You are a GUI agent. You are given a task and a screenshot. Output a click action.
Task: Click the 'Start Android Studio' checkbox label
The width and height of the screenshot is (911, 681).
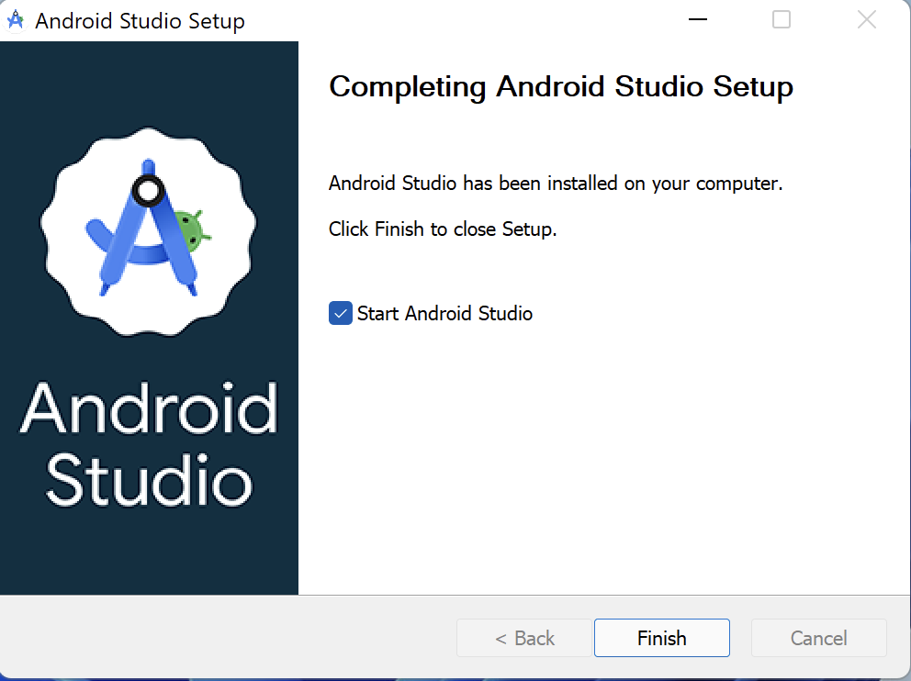(x=444, y=314)
